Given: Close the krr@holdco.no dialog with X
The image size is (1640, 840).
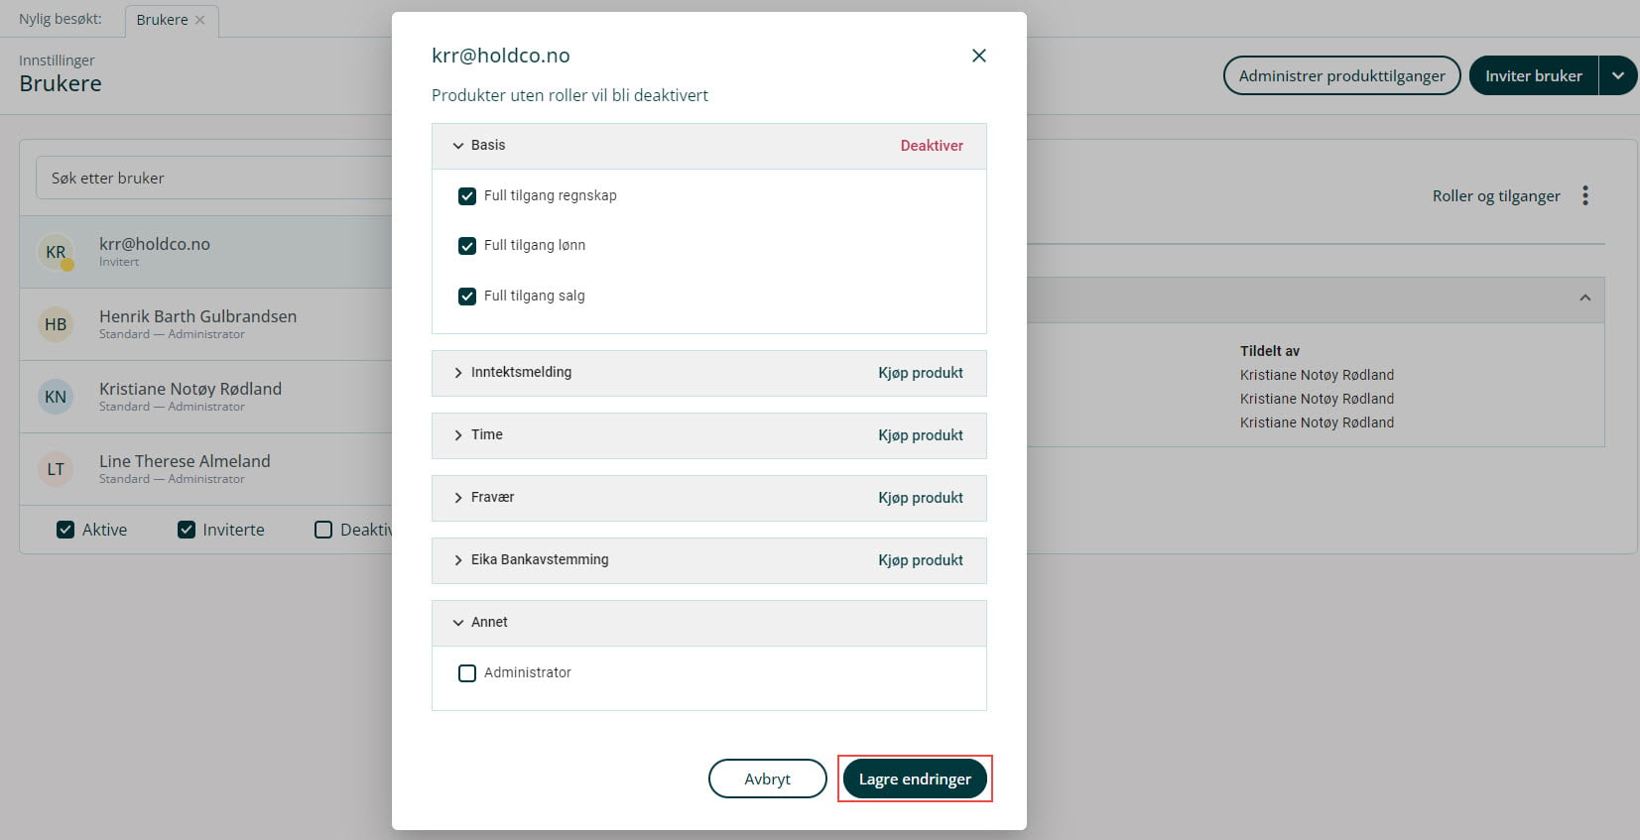Looking at the screenshot, I should (x=978, y=56).
